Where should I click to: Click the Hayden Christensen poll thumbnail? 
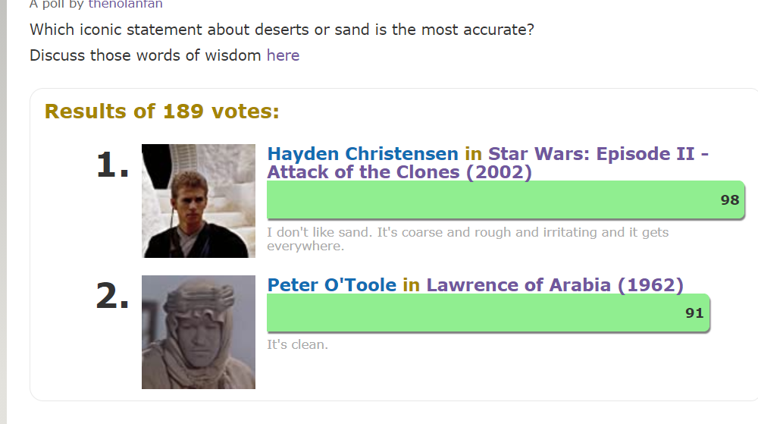[199, 201]
